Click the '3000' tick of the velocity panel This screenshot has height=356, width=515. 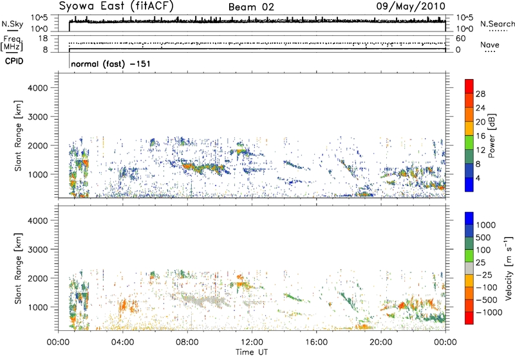(x=37, y=249)
